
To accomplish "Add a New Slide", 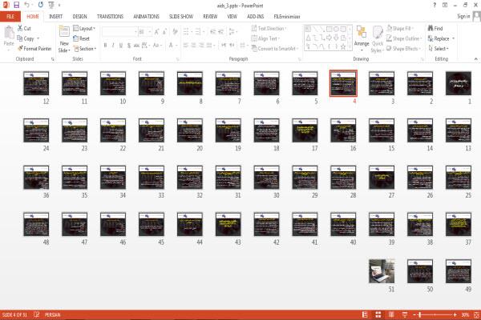I will [x=64, y=39].
